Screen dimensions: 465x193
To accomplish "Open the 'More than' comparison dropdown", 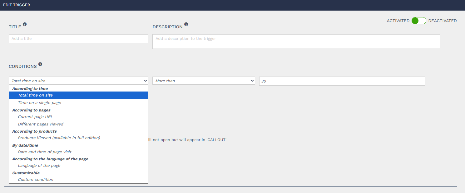I will [204, 81].
